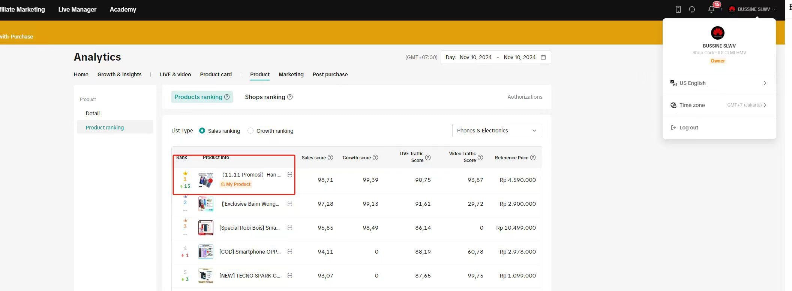The image size is (792, 291).
Task: Open the Shops ranking tab
Action: [x=265, y=97]
